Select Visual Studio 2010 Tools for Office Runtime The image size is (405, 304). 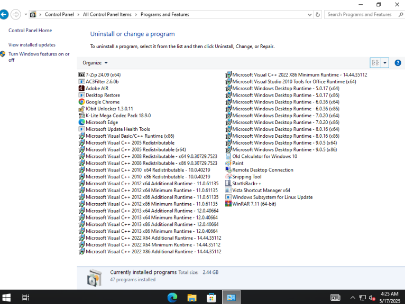tap(291, 81)
